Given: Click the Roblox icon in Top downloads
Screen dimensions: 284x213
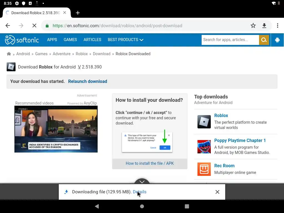Looking at the screenshot, I should 204,122.
